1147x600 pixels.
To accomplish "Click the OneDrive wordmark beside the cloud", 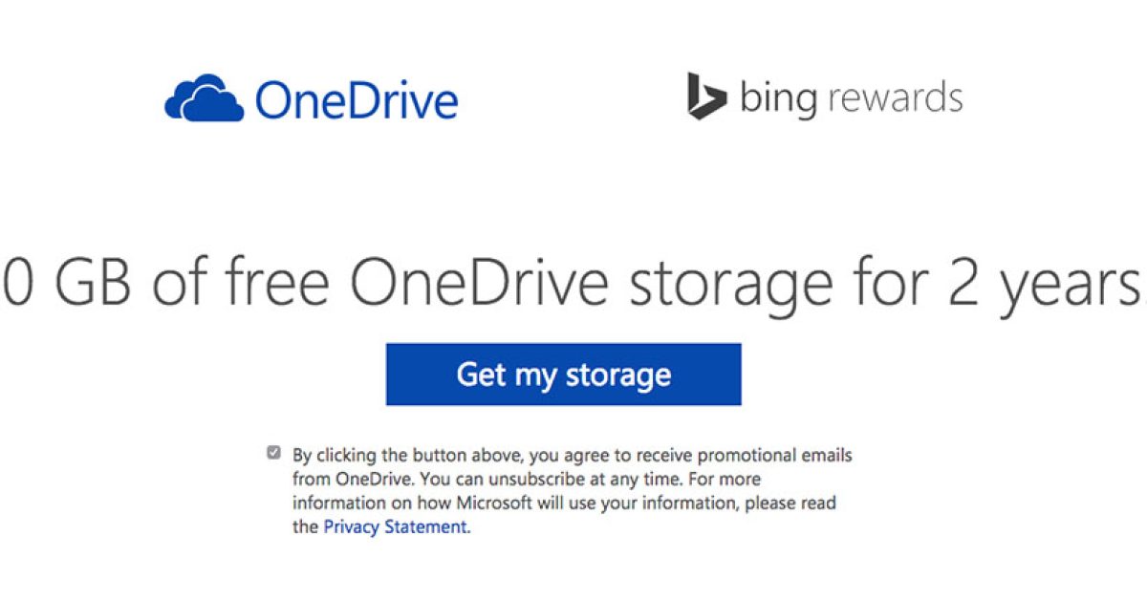I will click(357, 100).
